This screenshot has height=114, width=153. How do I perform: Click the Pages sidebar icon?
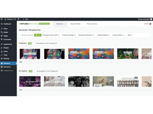click(2, 36)
